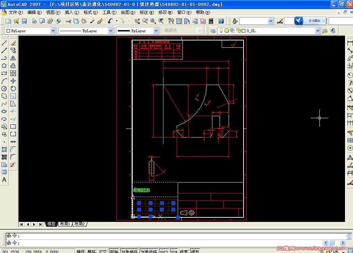Viewport: 353px width, 253px height.
Task: Select the Construction Line tool
Action: coord(4,50)
